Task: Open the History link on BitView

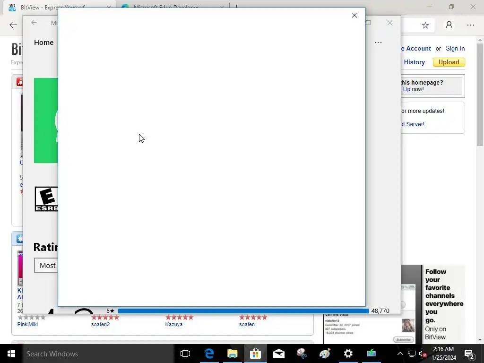Action: (x=414, y=62)
